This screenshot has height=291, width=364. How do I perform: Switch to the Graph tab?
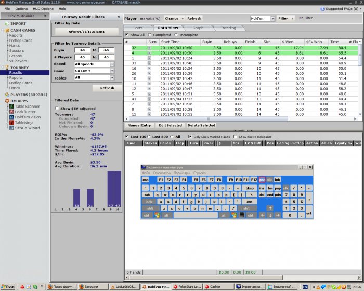[x=198, y=28]
